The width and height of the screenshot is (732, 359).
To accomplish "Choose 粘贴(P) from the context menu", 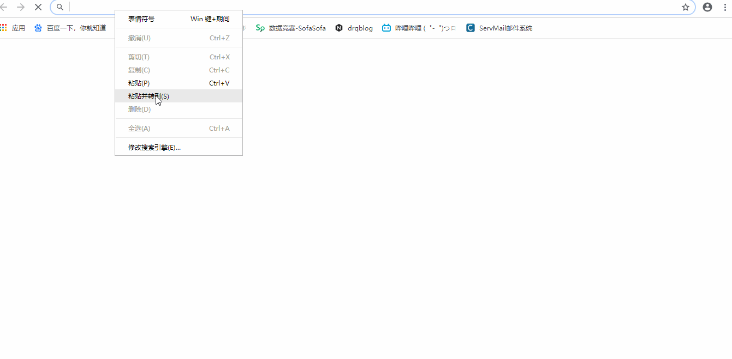I will [x=178, y=83].
